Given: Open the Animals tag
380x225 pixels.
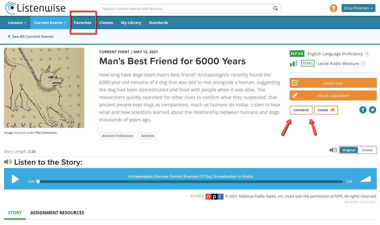Looking at the screenshot, I should (147, 136).
